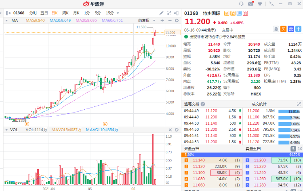Click ask level 2 price 11.220
This screenshot has width=303, height=191.
coord(260,166)
